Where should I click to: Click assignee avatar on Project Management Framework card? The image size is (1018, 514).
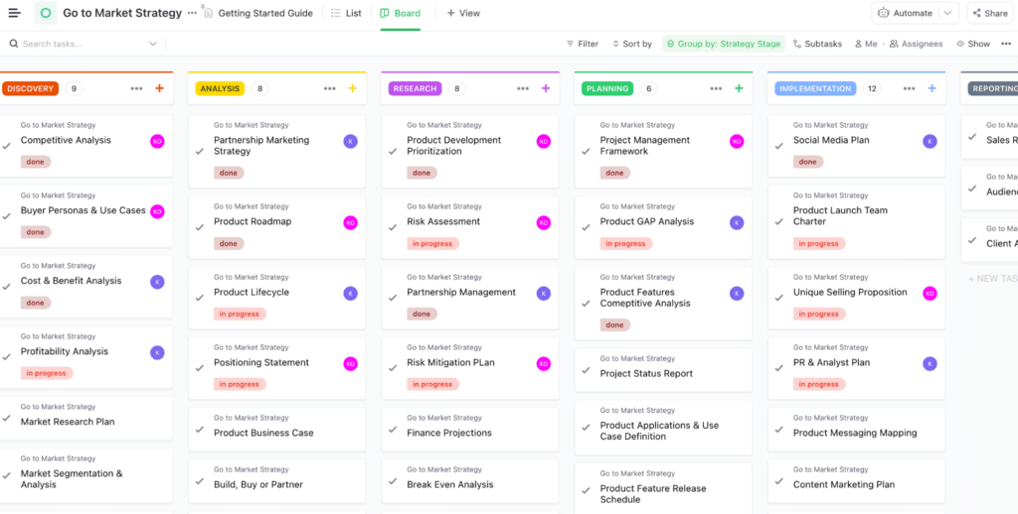[737, 141]
